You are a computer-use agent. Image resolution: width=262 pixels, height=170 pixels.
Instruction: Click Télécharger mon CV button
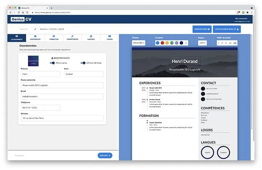[227, 29]
